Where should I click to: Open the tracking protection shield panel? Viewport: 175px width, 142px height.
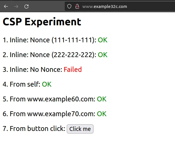coord(70,6)
